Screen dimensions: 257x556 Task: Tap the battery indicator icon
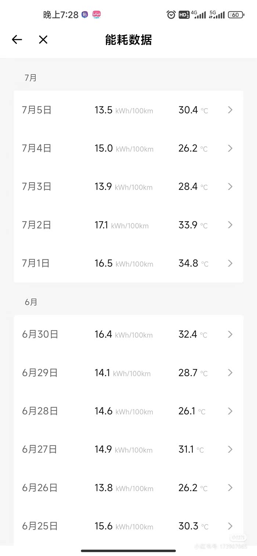[x=236, y=15]
